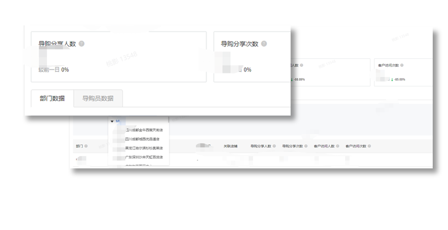
Task: Switch to the 导购员数据 tab
Action: (x=98, y=98)
